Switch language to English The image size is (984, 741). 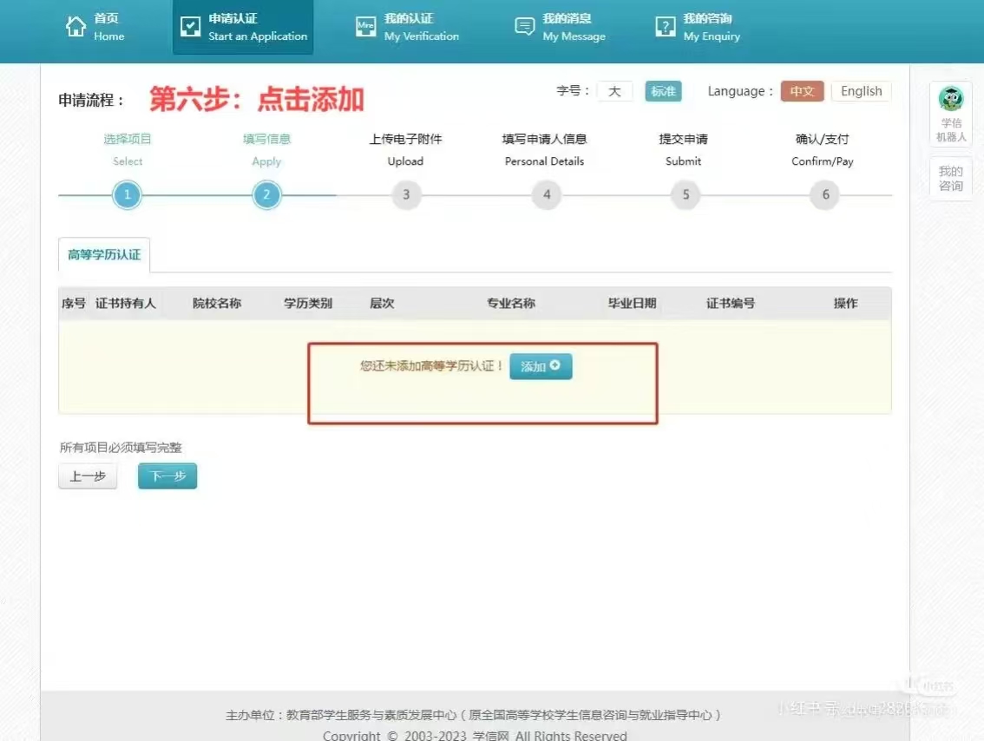(x=861, y=91)
